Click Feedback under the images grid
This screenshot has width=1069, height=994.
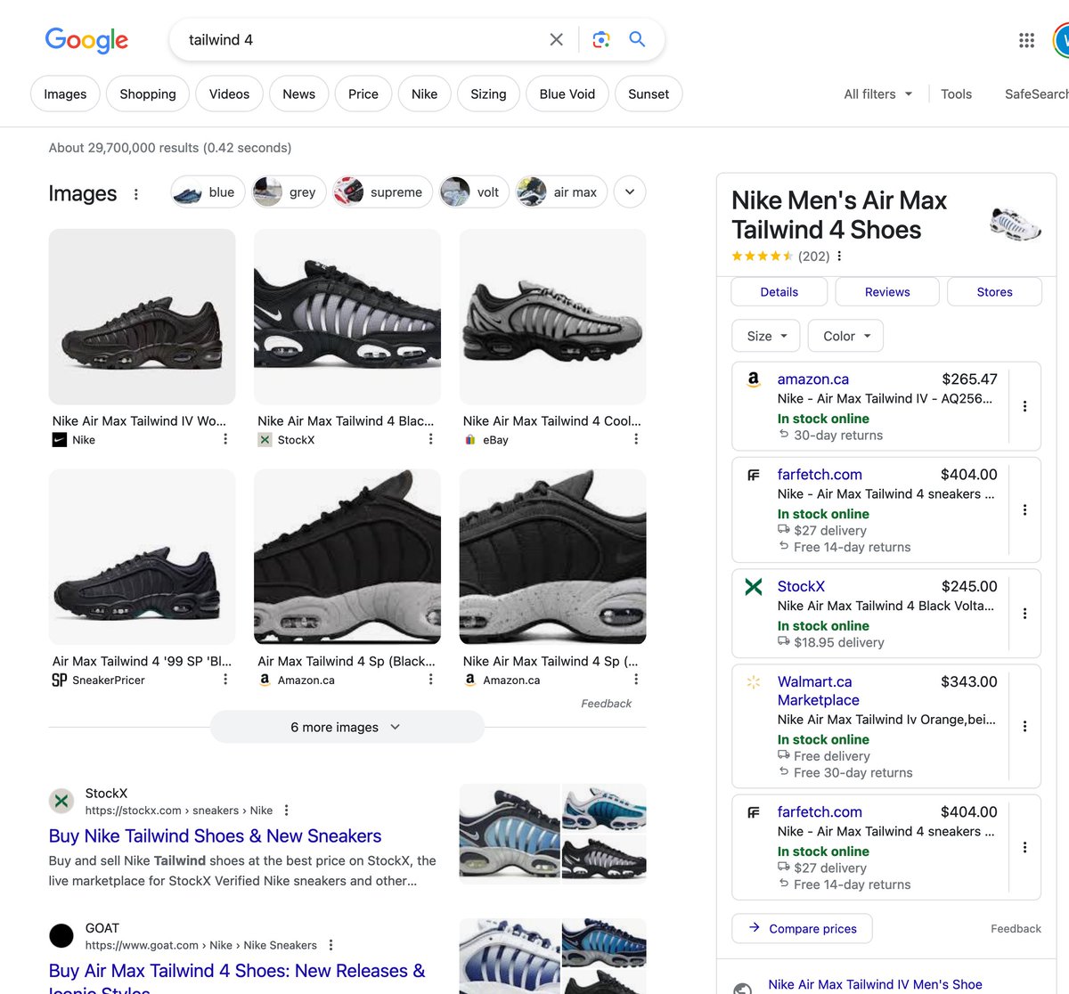pyautogui.click(x=606, y=704)
